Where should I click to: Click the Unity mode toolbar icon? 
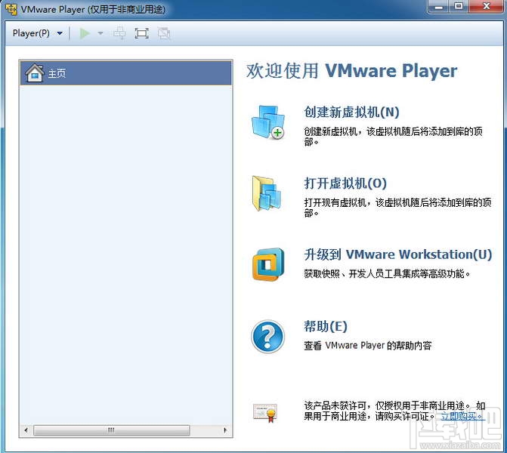tap(164, 33)
